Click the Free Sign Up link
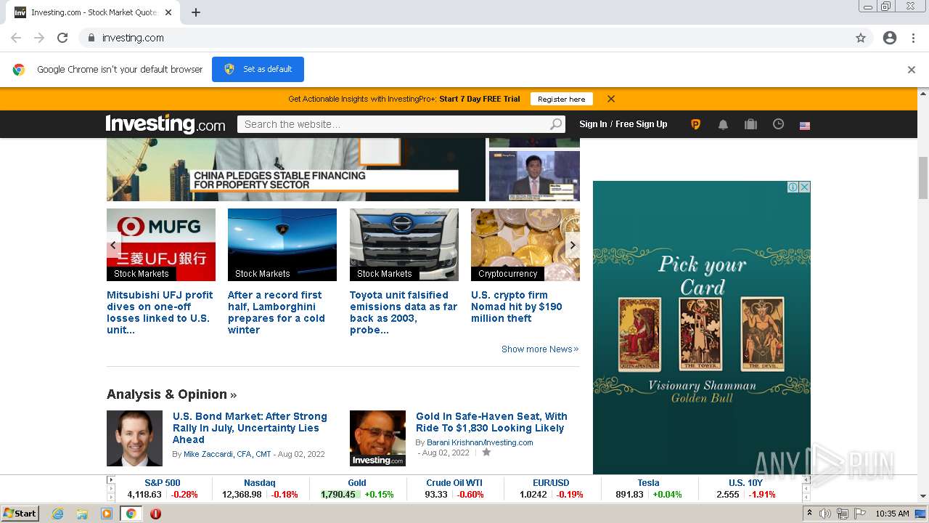The width and height of the screenshot is (929, 523). [x=642, y=124]
